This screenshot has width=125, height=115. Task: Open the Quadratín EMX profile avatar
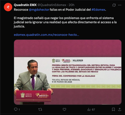(8, 7)
